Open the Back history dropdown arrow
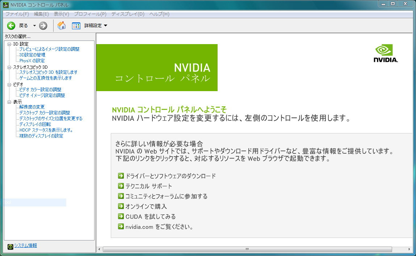 [34, 26]
